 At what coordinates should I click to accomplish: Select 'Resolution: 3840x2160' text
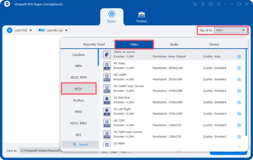point(168,68)
